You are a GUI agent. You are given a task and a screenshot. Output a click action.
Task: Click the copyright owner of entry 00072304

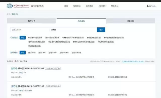point(85,77)
